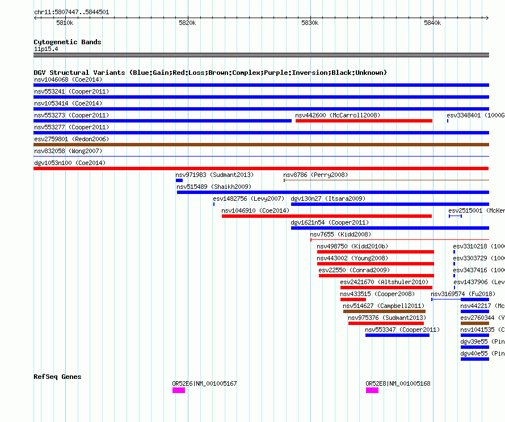Image resolution: width=505 pixels, height=422 pixels.
Task: Open dgv39e55 variant blue bar
Action: (475, 347)
